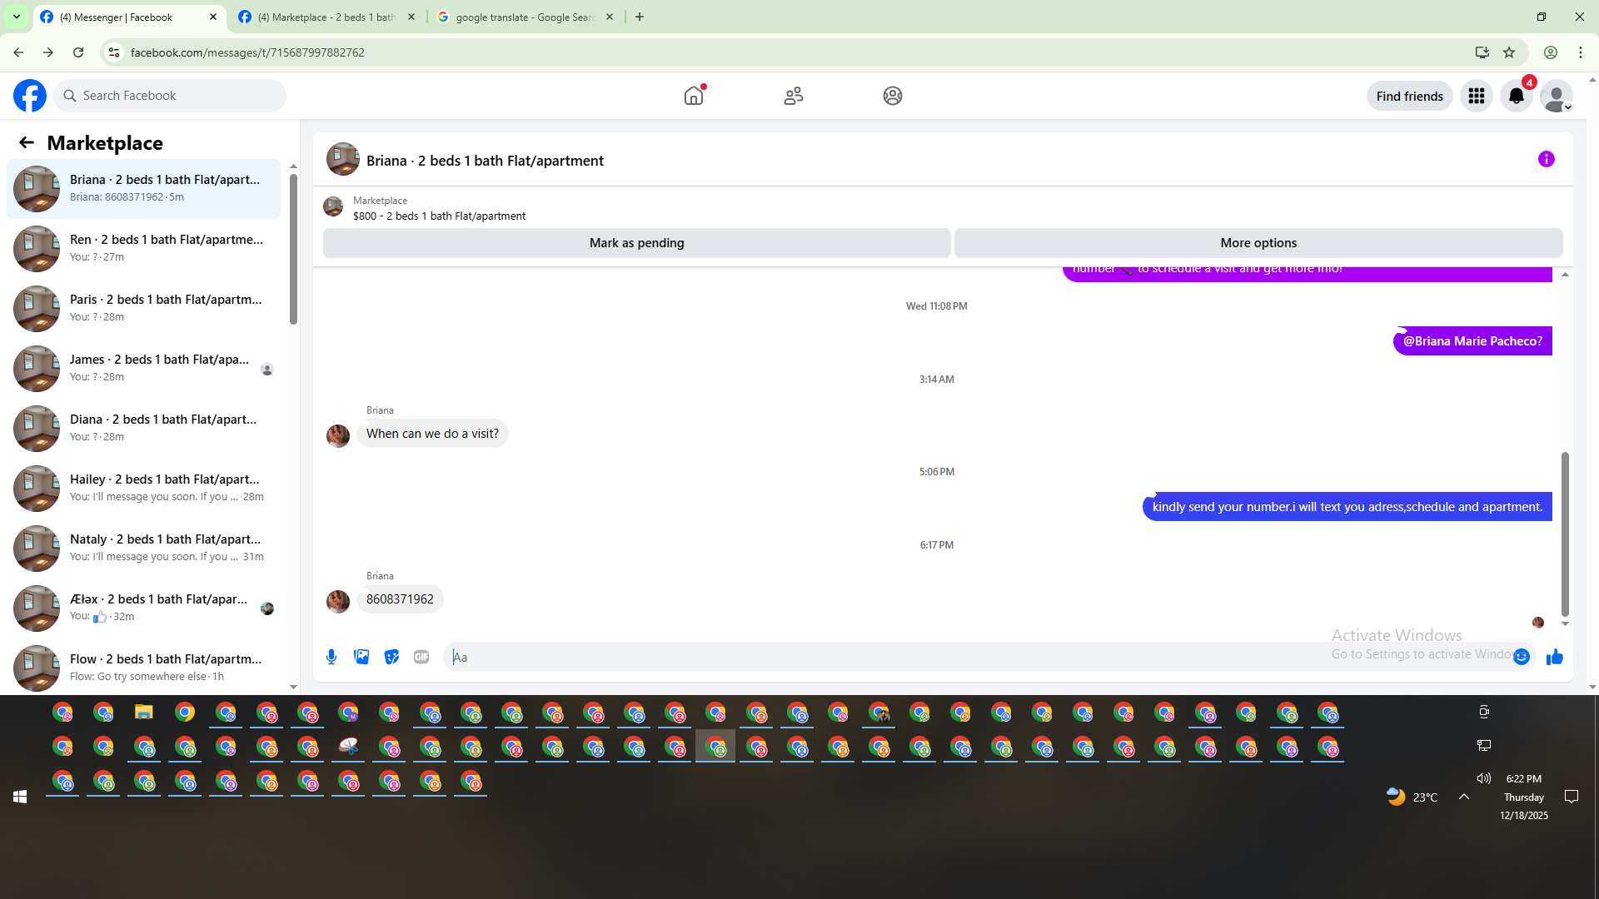
Task: Click the Find friends button
Action: pyautogui.click(x=1409, y=96)
